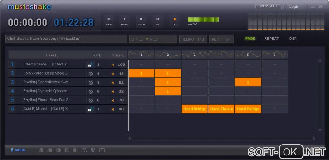
Task: Select measure 3 header with waveform
Action: [194, 55]
